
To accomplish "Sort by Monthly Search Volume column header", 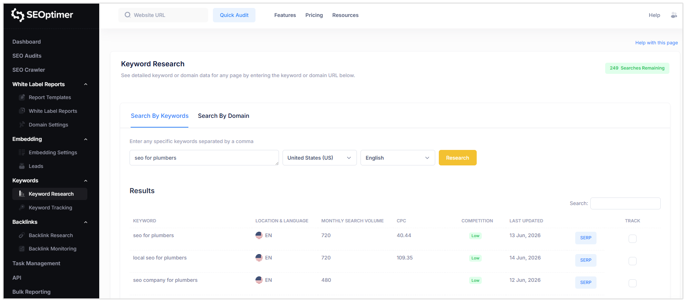I will (x=352, y=221).
